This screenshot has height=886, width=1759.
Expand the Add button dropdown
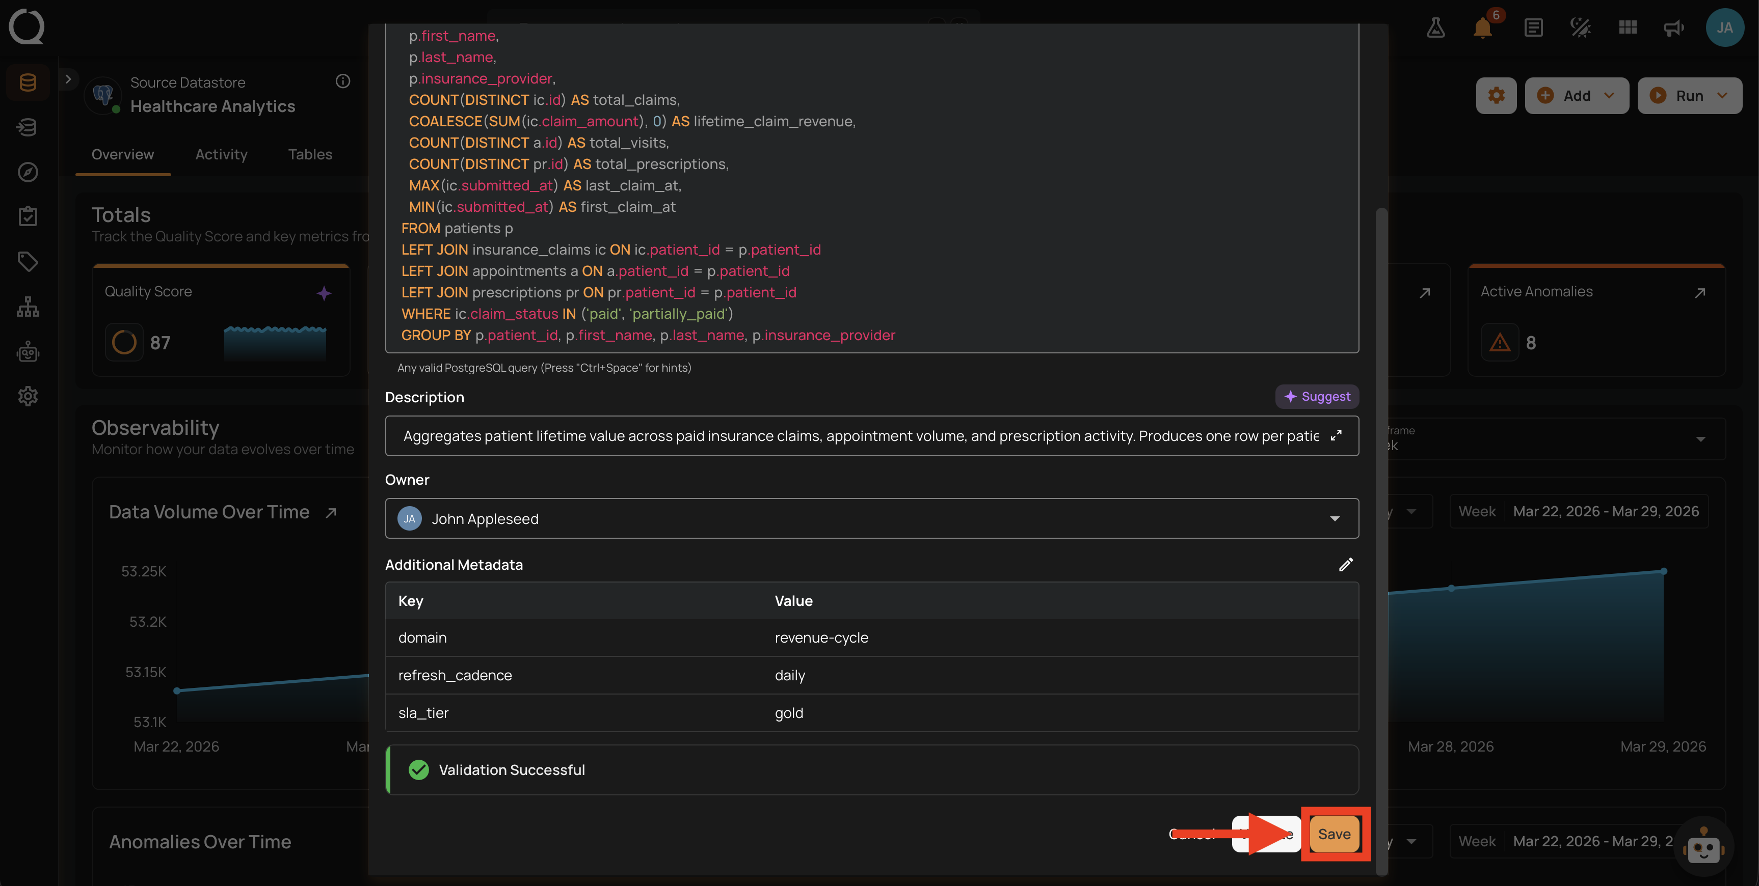coord(1609,96)
